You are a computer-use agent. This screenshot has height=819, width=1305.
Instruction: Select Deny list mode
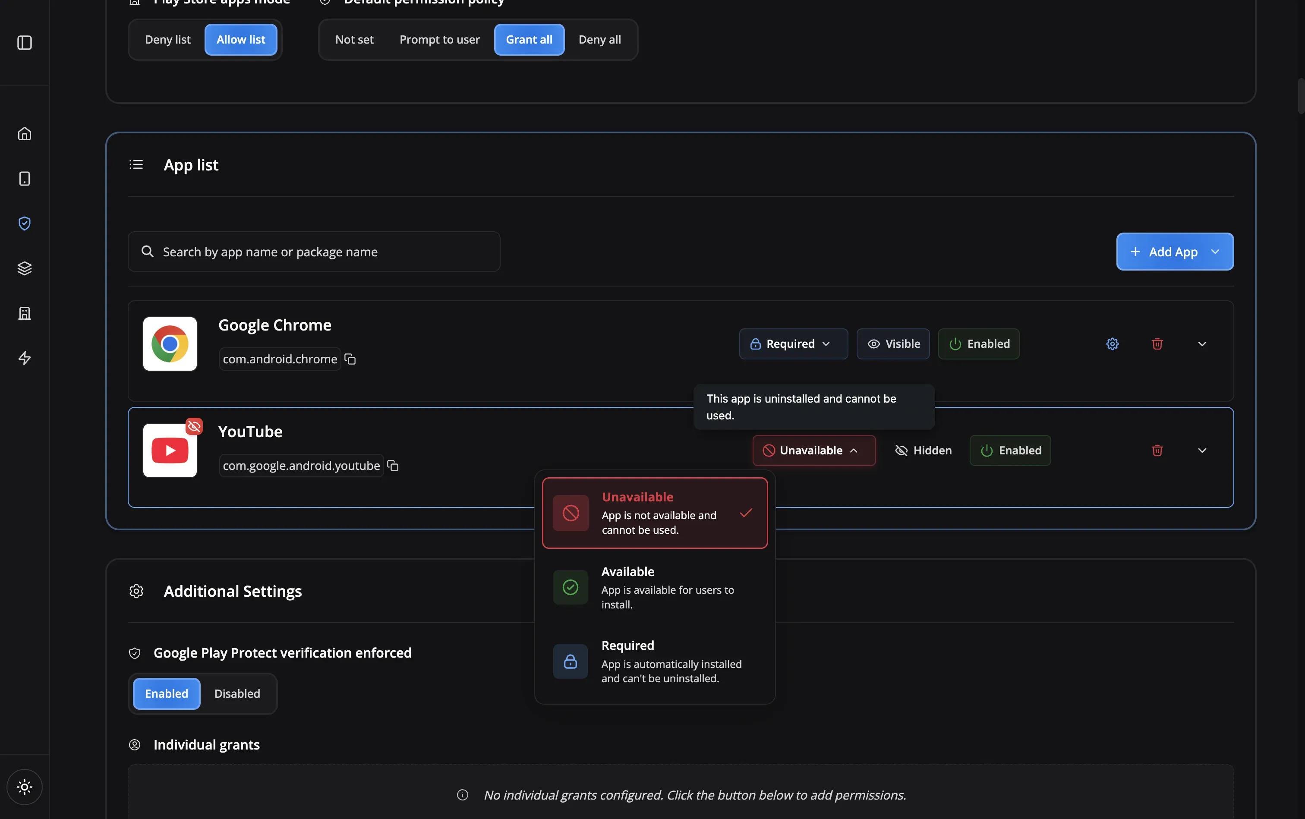click(x=168, y=40)
